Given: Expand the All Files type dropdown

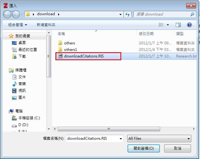Looking at the screenshot, I should click(159, 139).
